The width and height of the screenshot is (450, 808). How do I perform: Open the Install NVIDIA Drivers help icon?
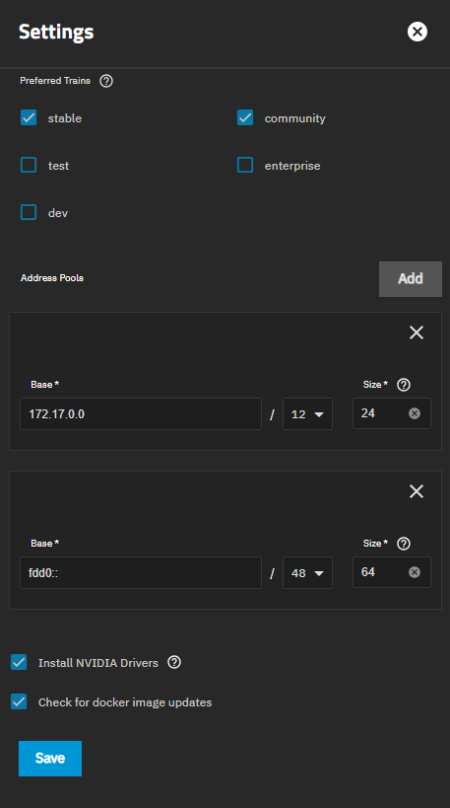pyautogui.click(x=174, y=662)
